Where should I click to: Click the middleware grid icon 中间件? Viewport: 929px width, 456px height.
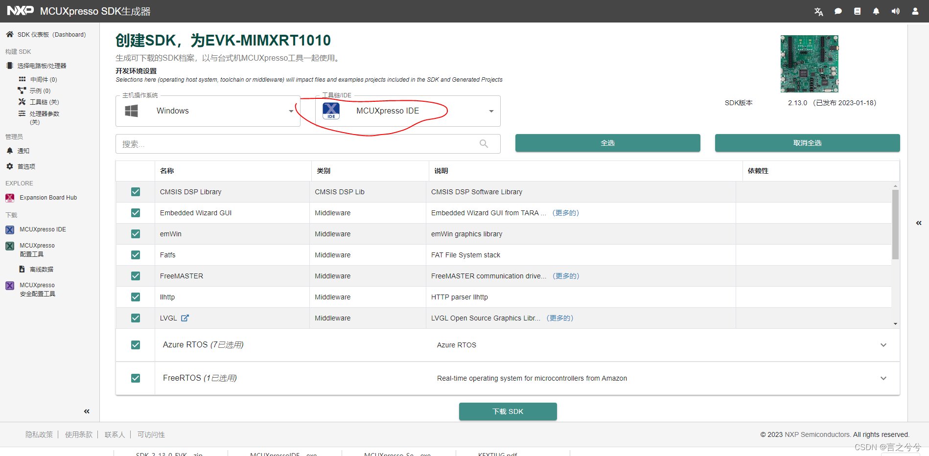tap(22, 79)
